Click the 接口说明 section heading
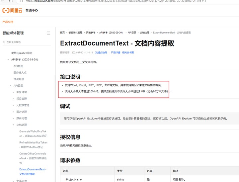The height and width of the screenshot is (182, 239). click(x=70, y=77)
